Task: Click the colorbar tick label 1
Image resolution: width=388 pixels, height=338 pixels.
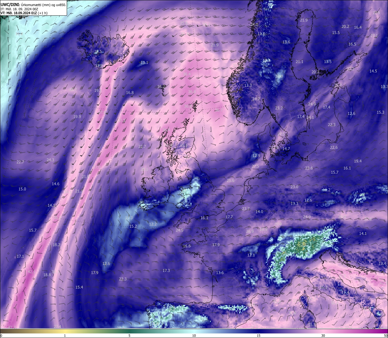Action: [x=65, y=336]
